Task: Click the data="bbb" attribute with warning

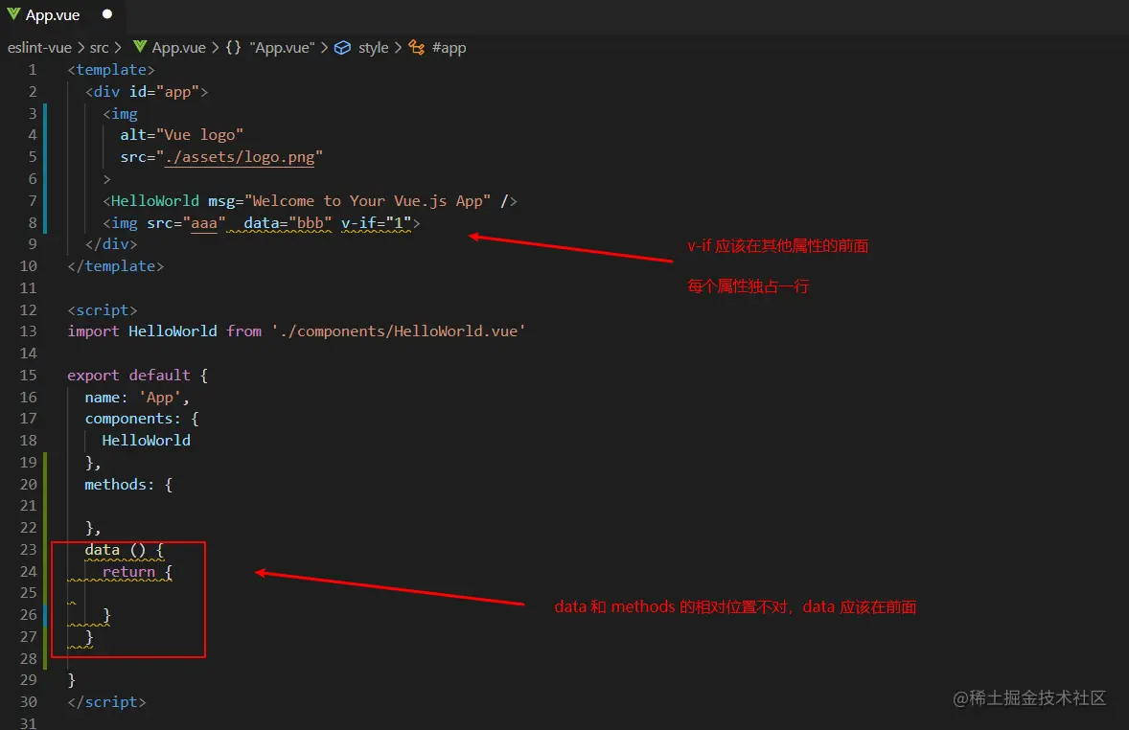Action: click(x=288, y=223)
